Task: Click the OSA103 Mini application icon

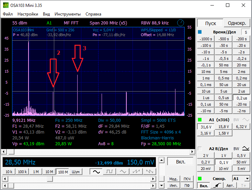Action: pyautogui.click(x=6, y=5)
